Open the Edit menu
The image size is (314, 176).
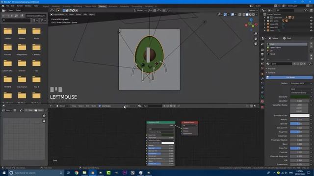(x=13, y=6)
